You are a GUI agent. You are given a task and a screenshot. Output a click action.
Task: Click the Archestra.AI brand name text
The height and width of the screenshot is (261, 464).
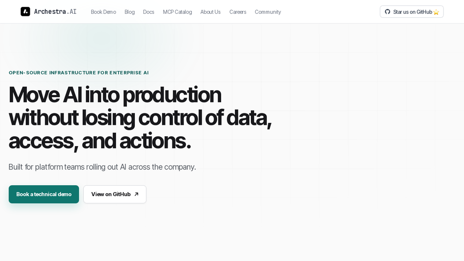click(x=56, y=11)
